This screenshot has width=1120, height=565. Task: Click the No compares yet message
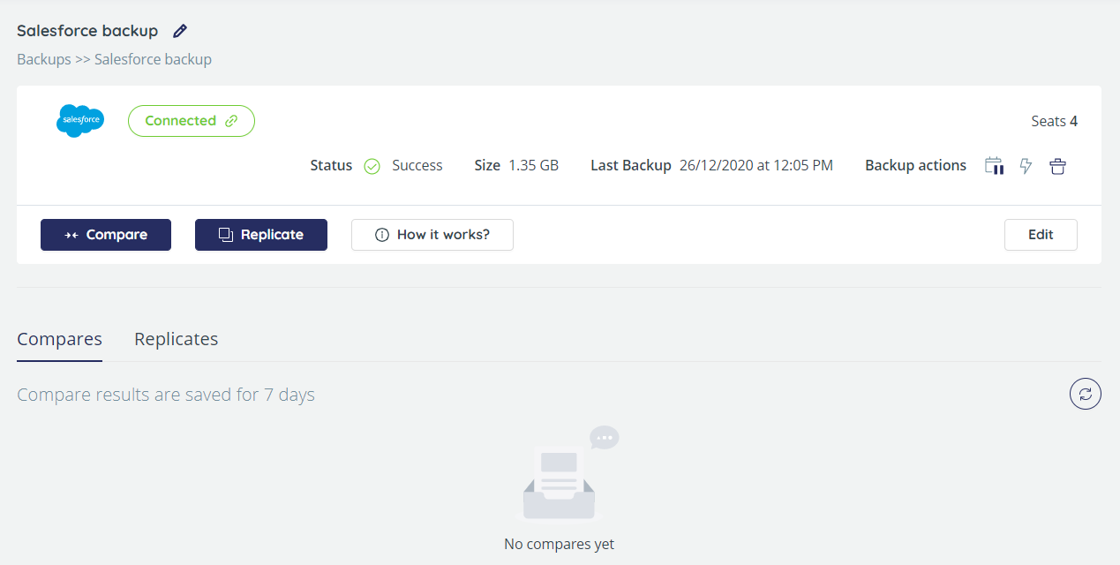(x=559, y=544)
